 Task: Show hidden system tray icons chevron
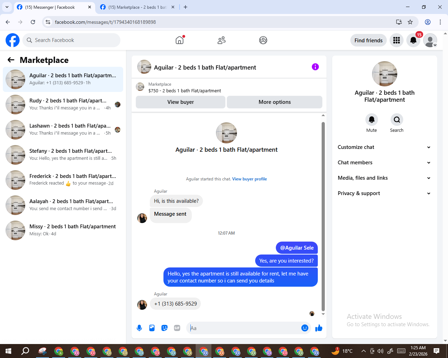coord(364,351)
